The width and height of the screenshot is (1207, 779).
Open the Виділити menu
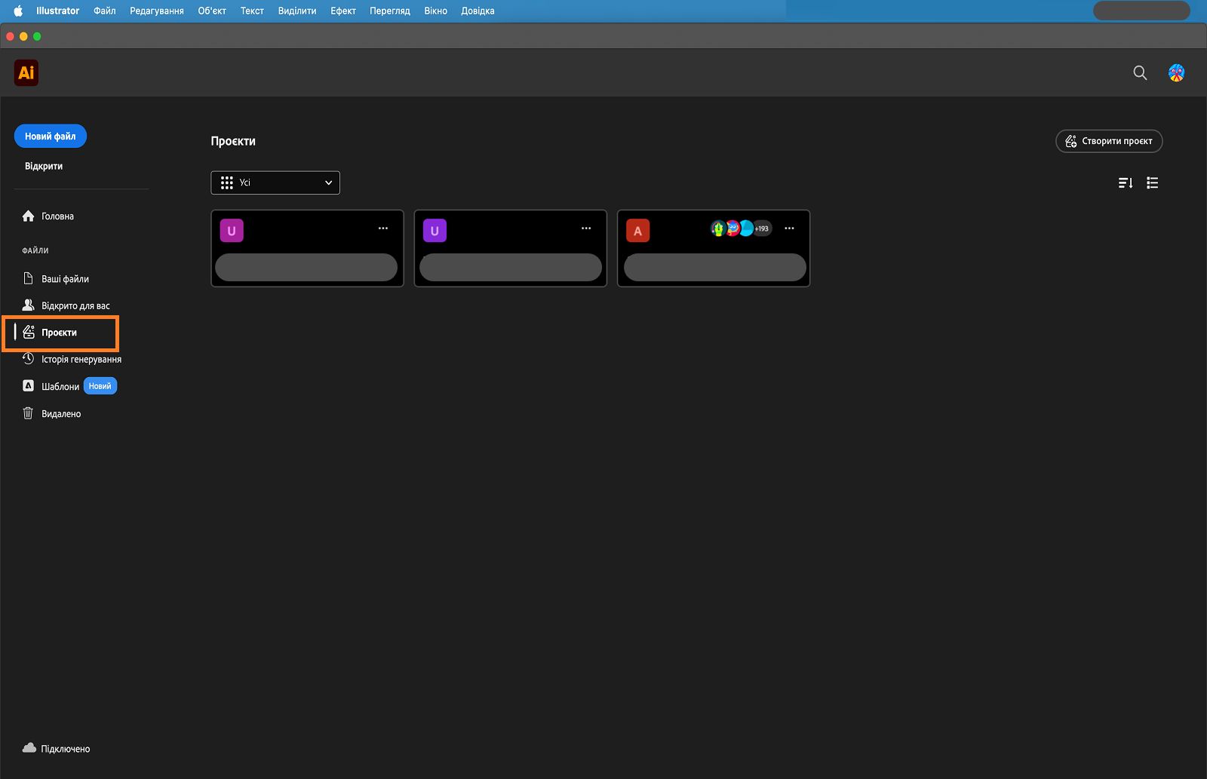(297, 11)
